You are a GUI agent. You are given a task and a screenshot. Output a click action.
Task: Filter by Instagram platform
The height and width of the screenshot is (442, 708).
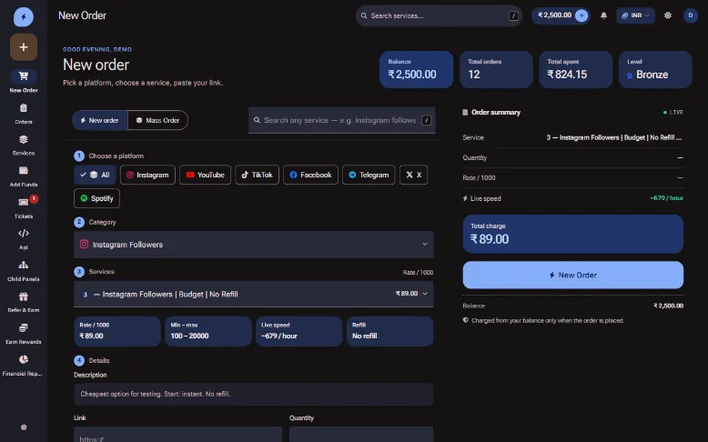pyautogui.click(x=147, y=175)
